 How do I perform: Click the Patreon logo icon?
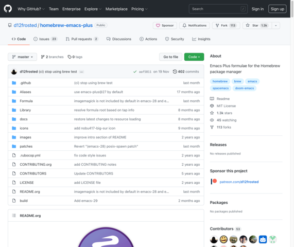tap(214, 182)
